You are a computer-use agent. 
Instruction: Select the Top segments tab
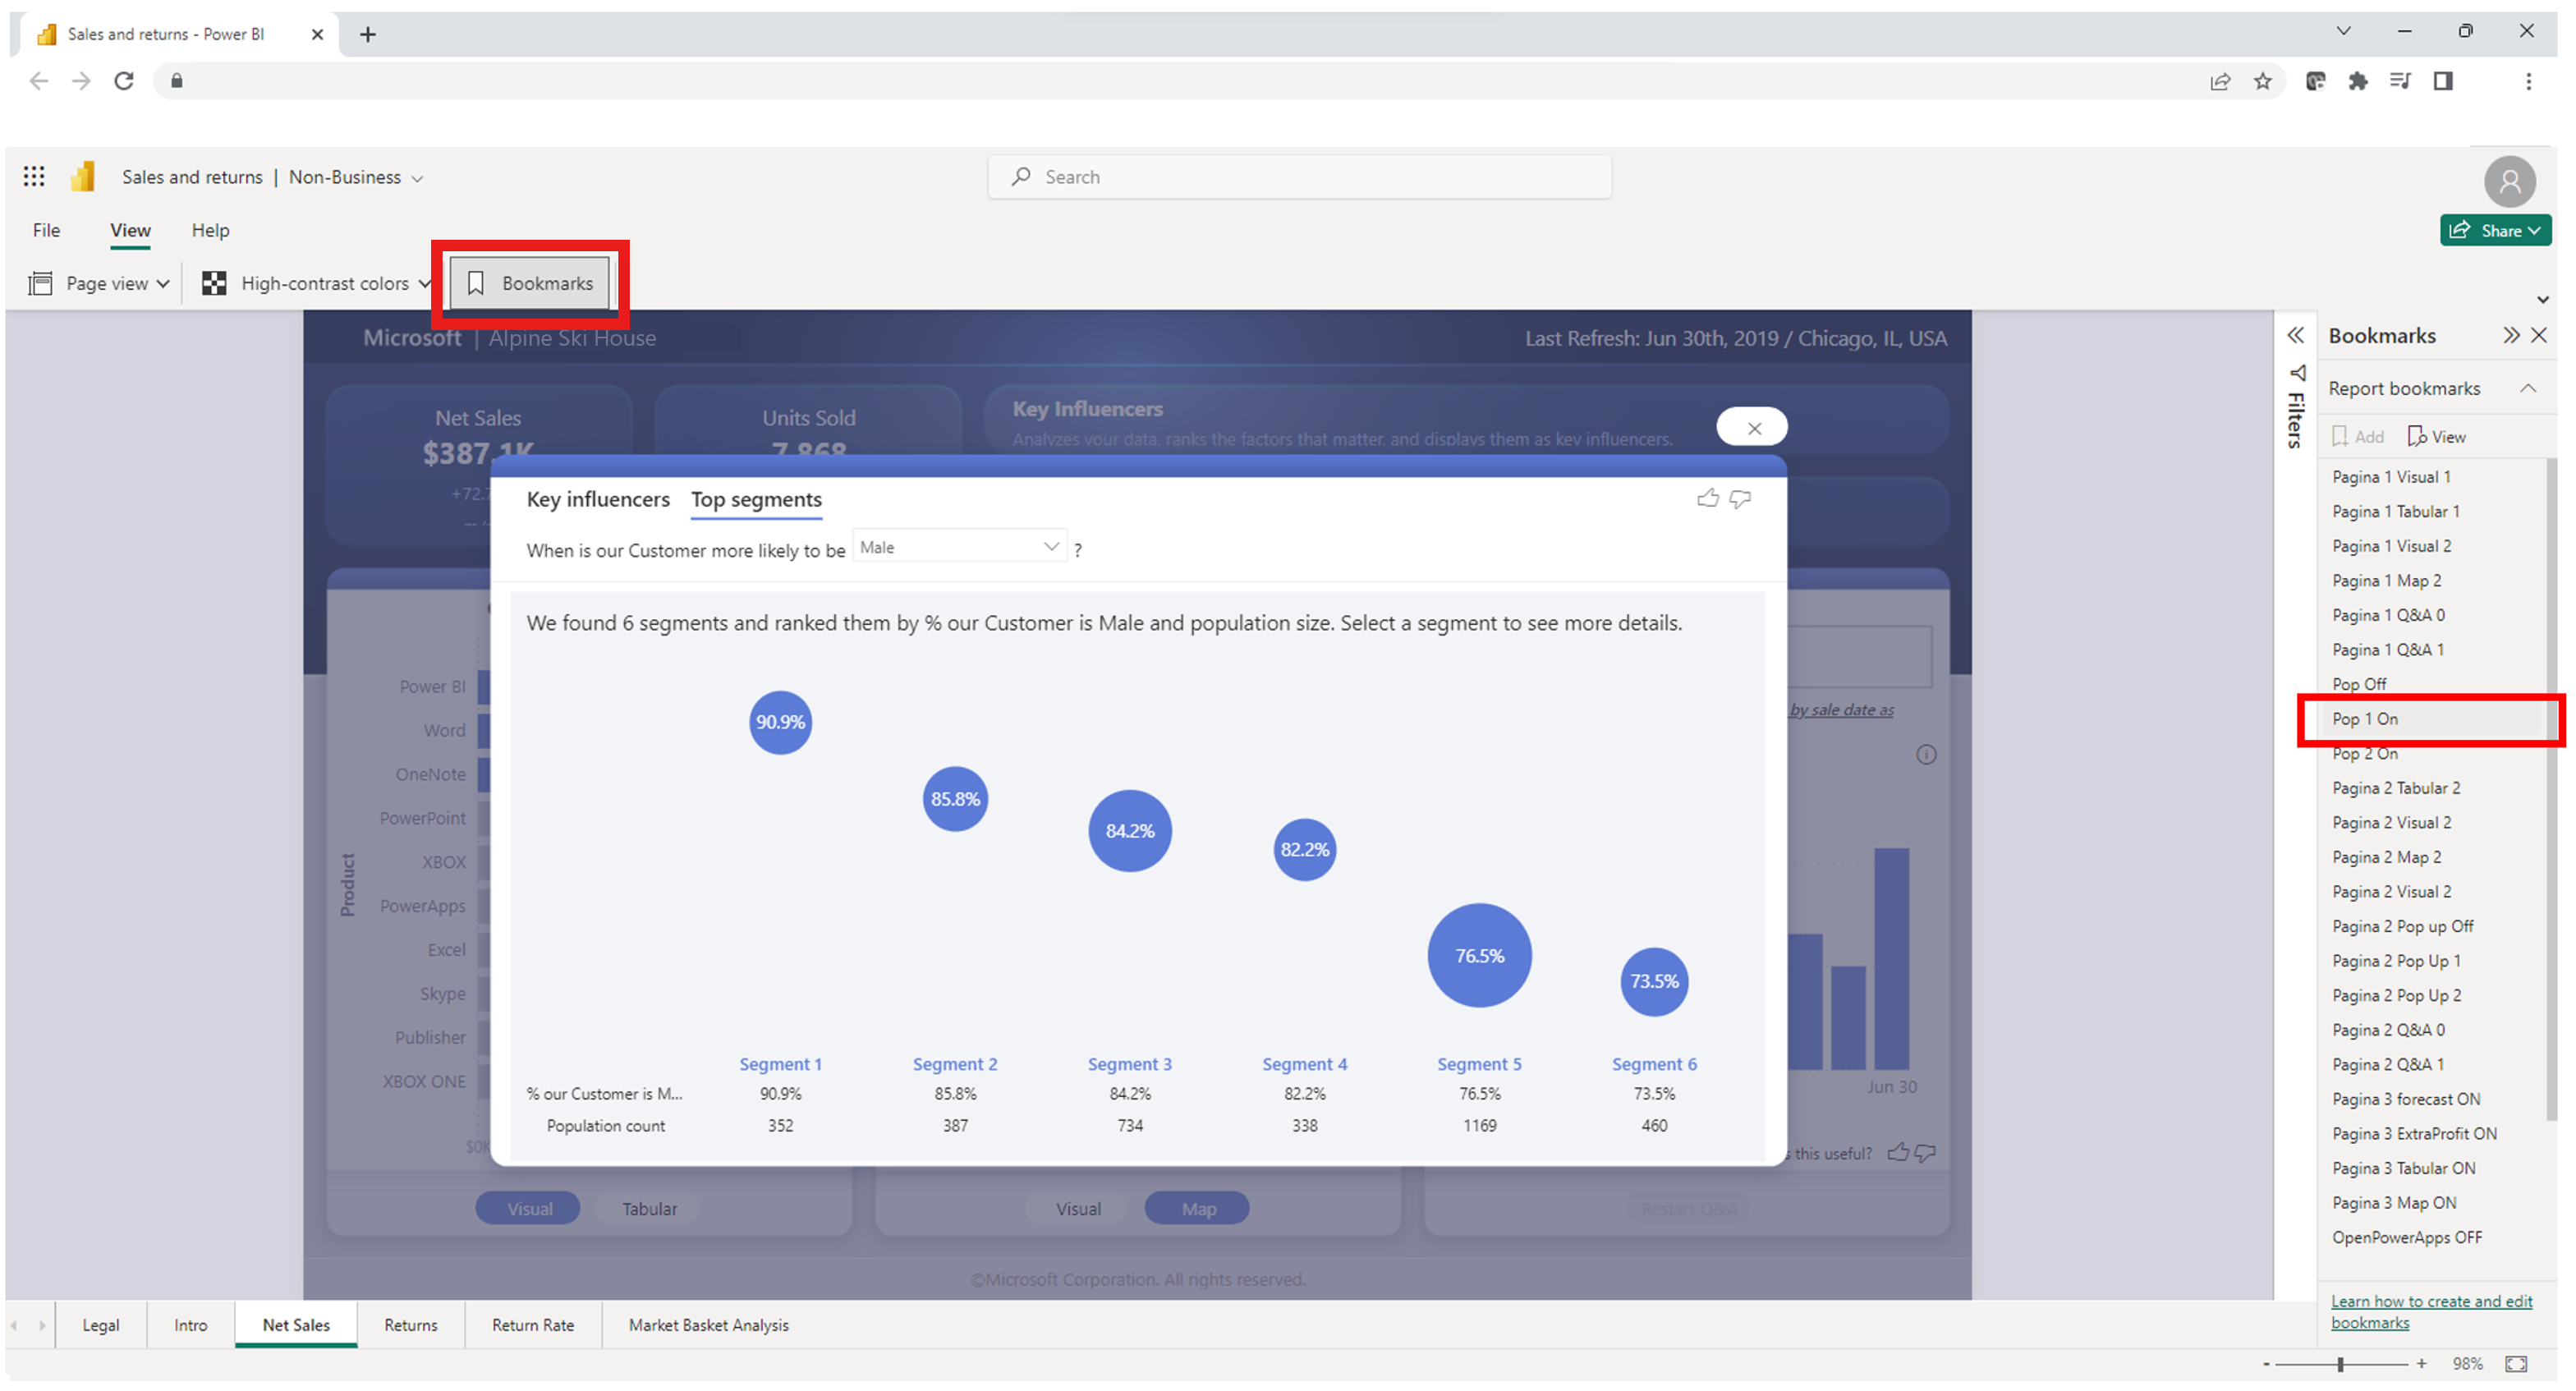tap(755, 498)
